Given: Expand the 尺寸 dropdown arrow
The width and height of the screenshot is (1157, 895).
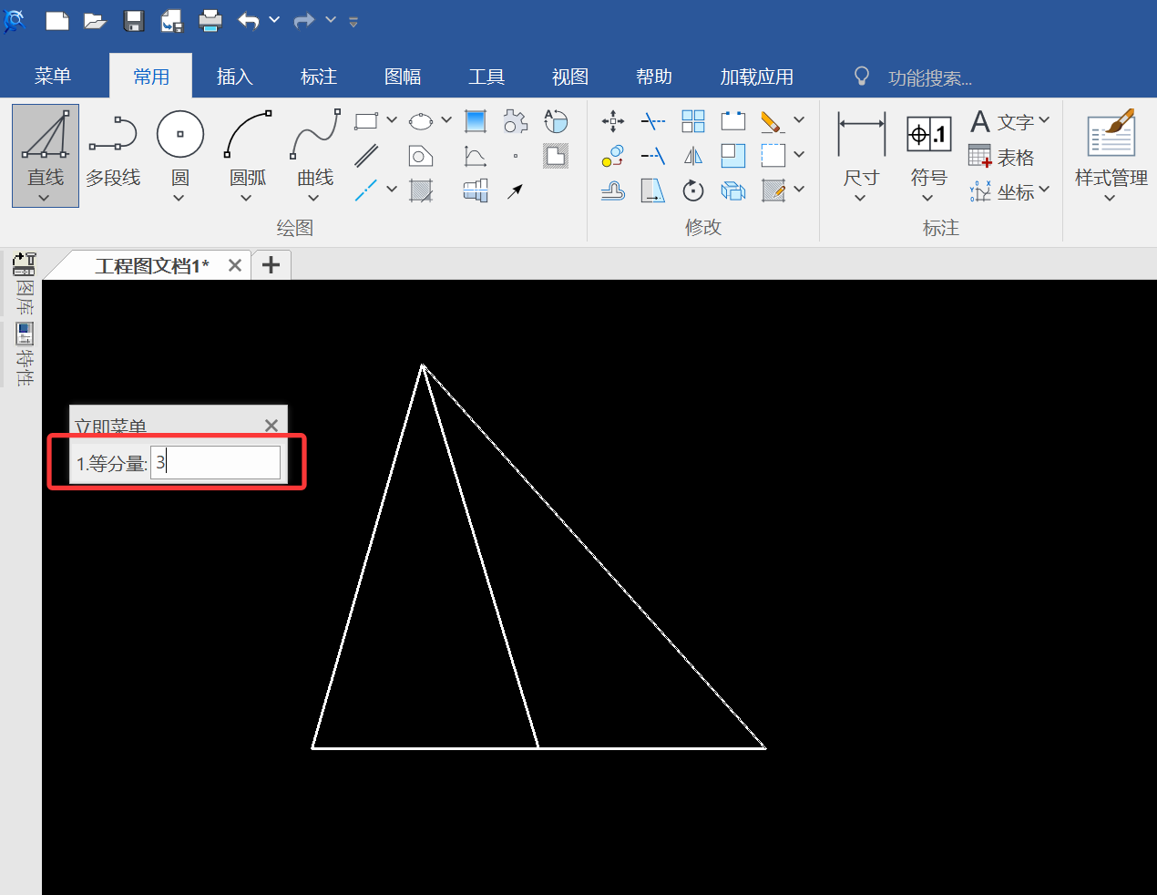Looking at the screenshot, I should (x=860, y=198).
